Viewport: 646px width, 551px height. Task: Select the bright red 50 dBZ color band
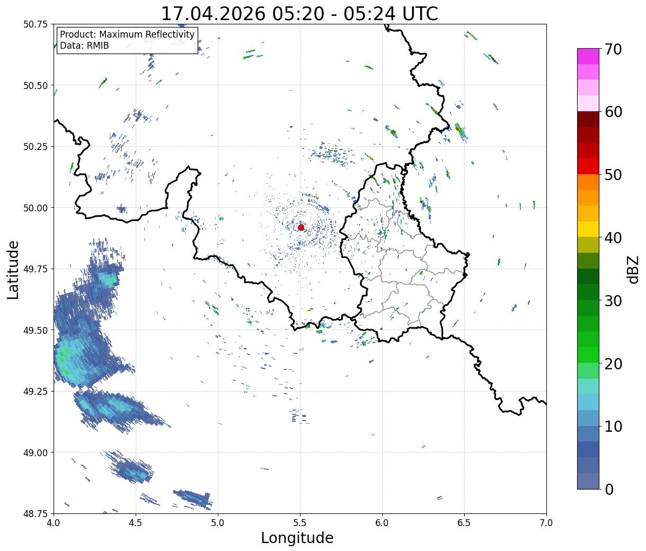pos(588,166)
